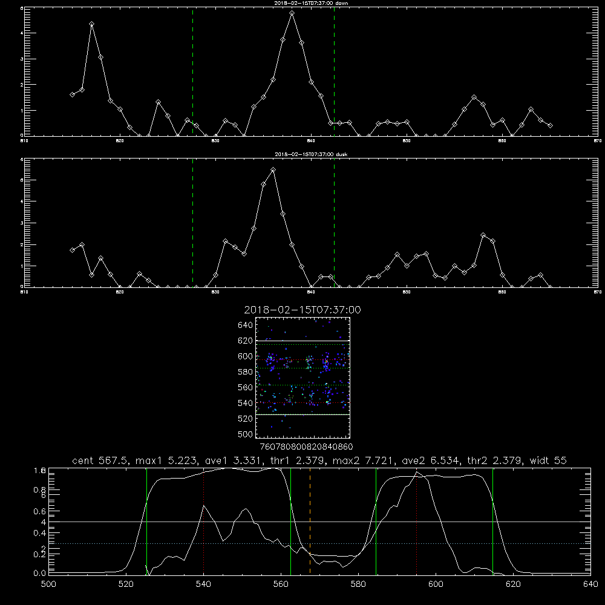This screenshot has width=605, height=605.
Task: Click the leftmost solid green line in bottom plot
Action: point(146,522)
